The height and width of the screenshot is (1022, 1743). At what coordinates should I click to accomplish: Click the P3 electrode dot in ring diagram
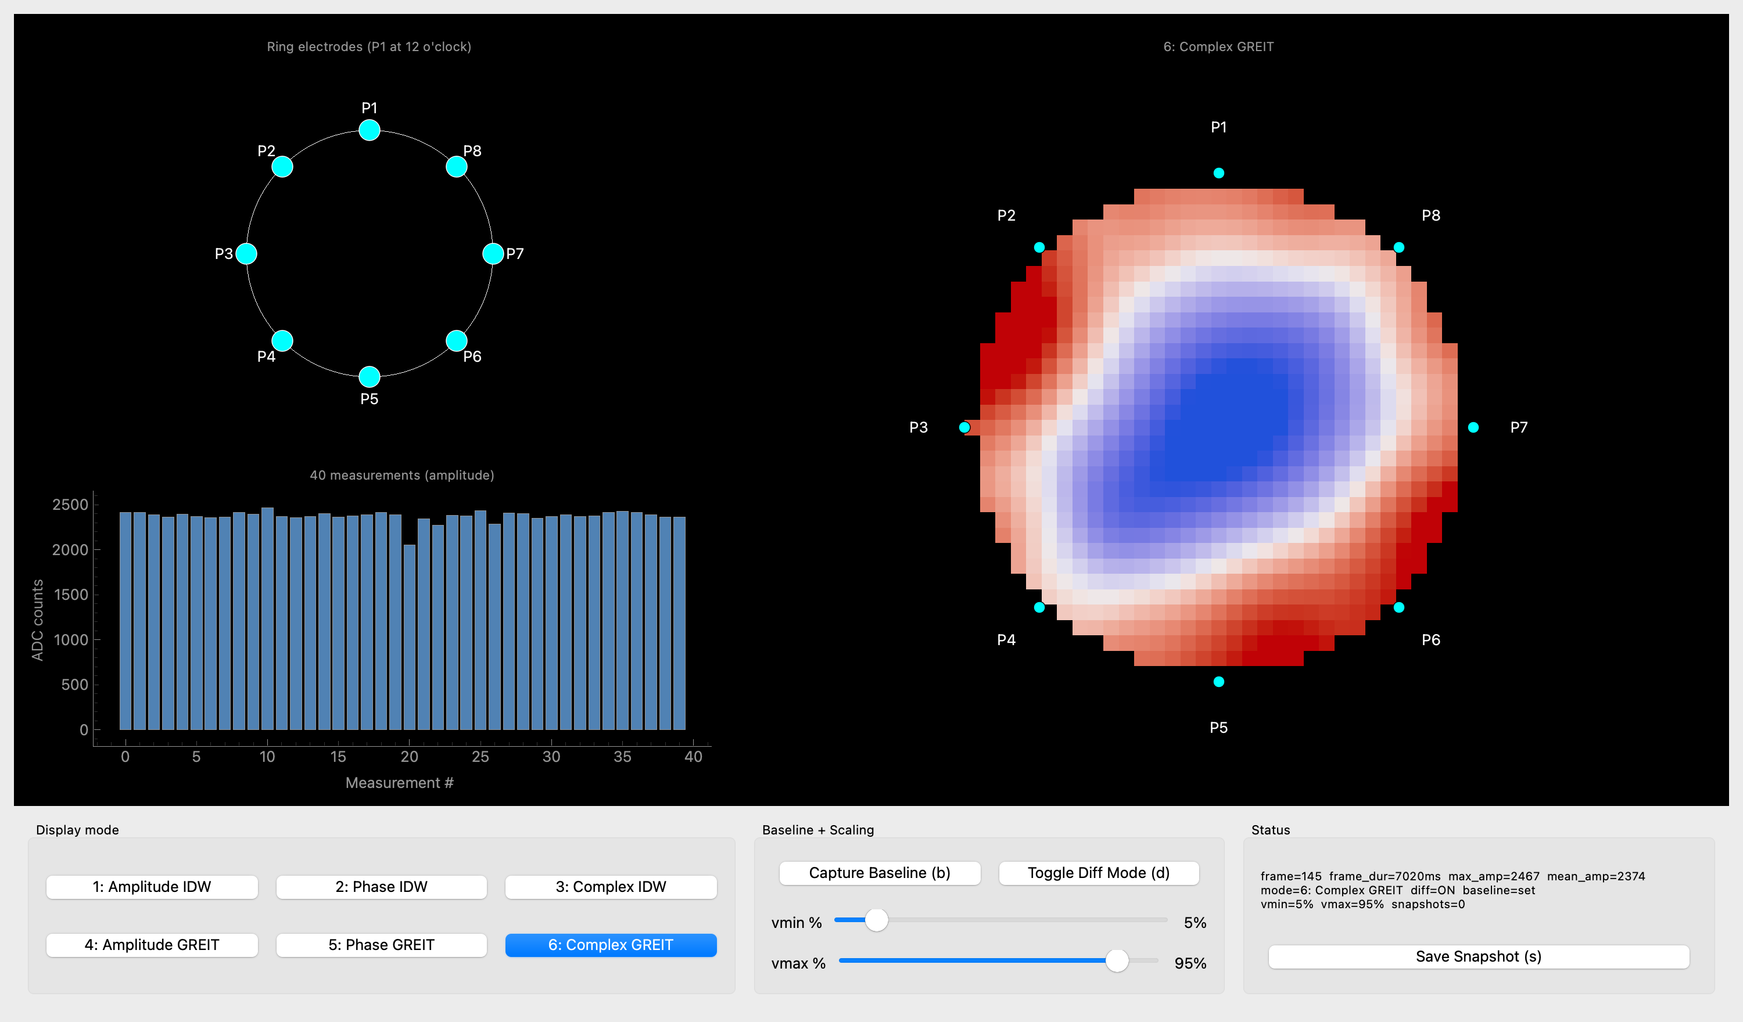(246, 254)
